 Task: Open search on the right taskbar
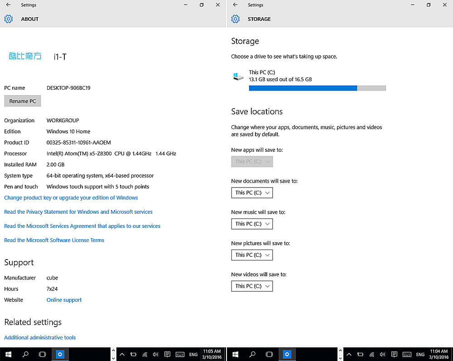coord(252,354)
